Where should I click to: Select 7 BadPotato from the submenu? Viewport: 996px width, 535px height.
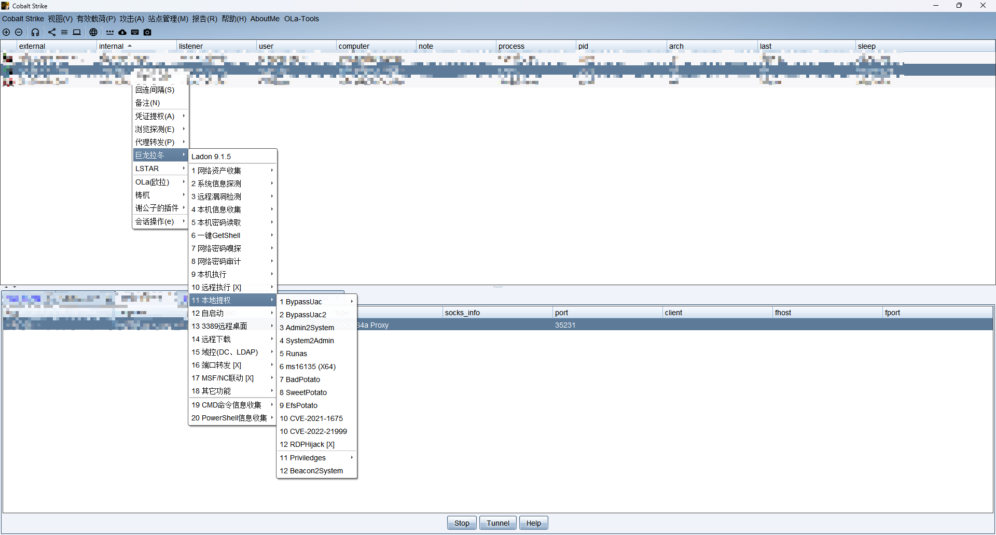[300, 379]
